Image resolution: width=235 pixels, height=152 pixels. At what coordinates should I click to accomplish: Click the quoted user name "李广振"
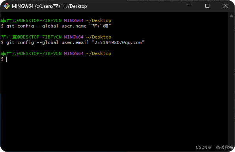coord(100,26)
